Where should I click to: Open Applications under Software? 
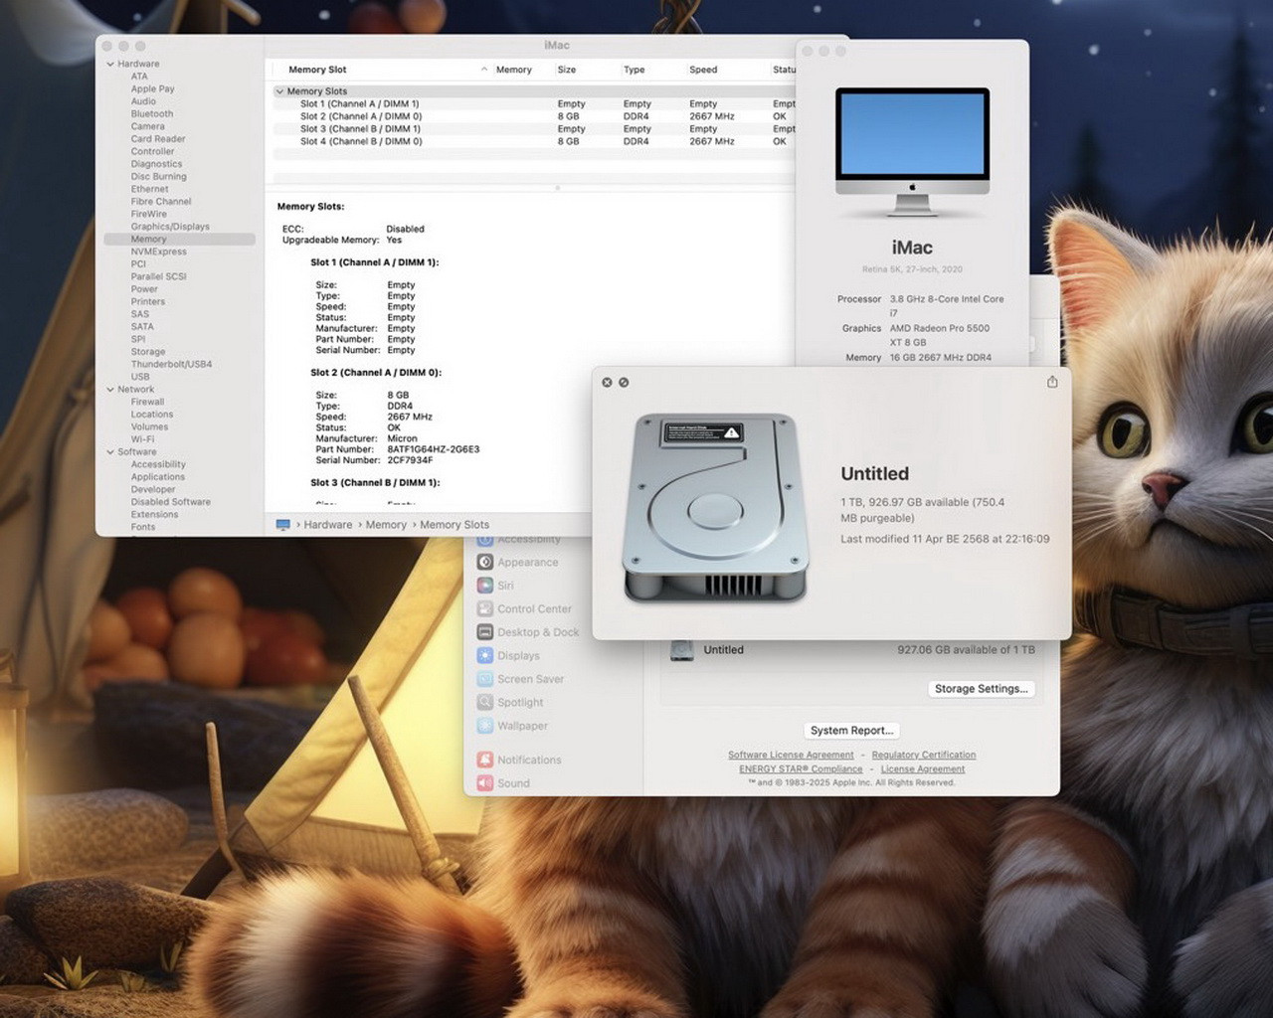point(158,477)
